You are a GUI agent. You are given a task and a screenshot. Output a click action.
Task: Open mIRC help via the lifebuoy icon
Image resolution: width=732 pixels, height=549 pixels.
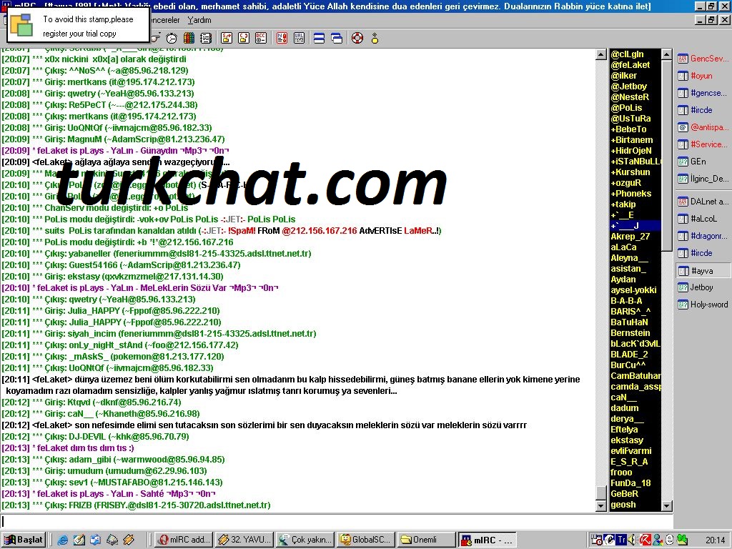[x=357, y=39]
